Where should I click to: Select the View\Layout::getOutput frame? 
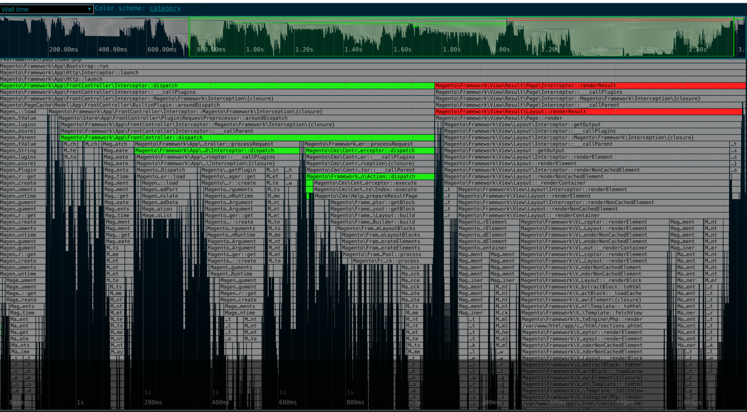pos(586,151)
